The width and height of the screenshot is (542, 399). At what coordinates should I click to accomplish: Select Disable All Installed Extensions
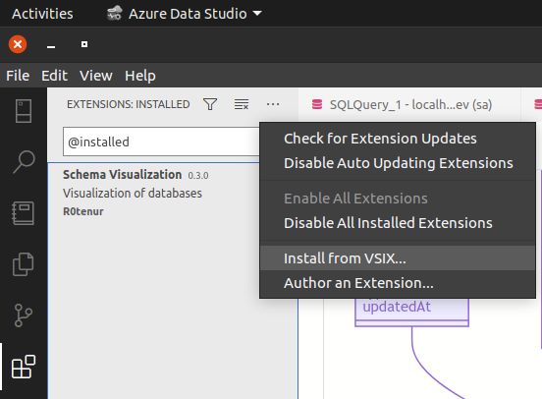pyautogui.click(x=398, y=223)
